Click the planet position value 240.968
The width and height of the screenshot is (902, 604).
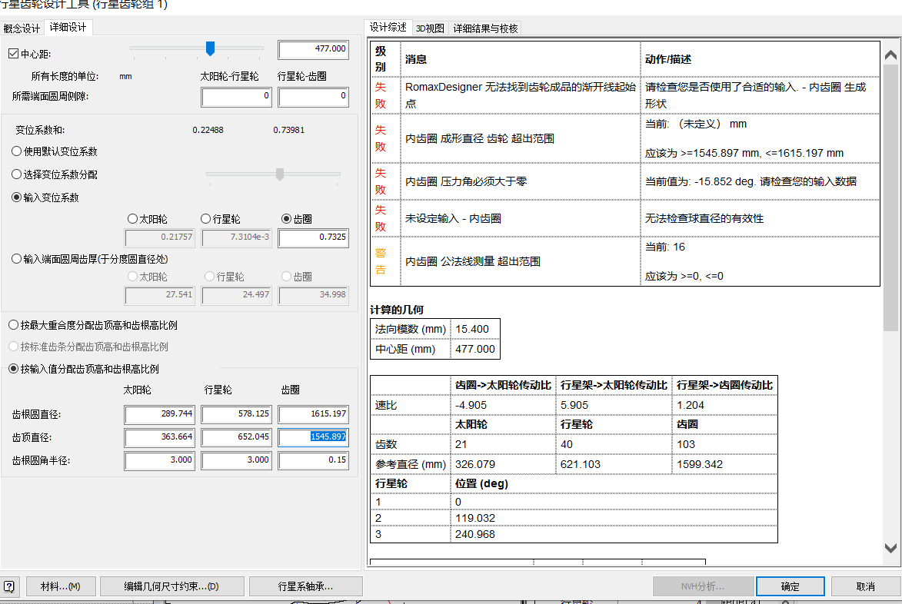click(475, 534)
